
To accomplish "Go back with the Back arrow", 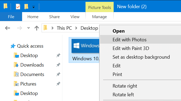I will click(x=8, y=28).
